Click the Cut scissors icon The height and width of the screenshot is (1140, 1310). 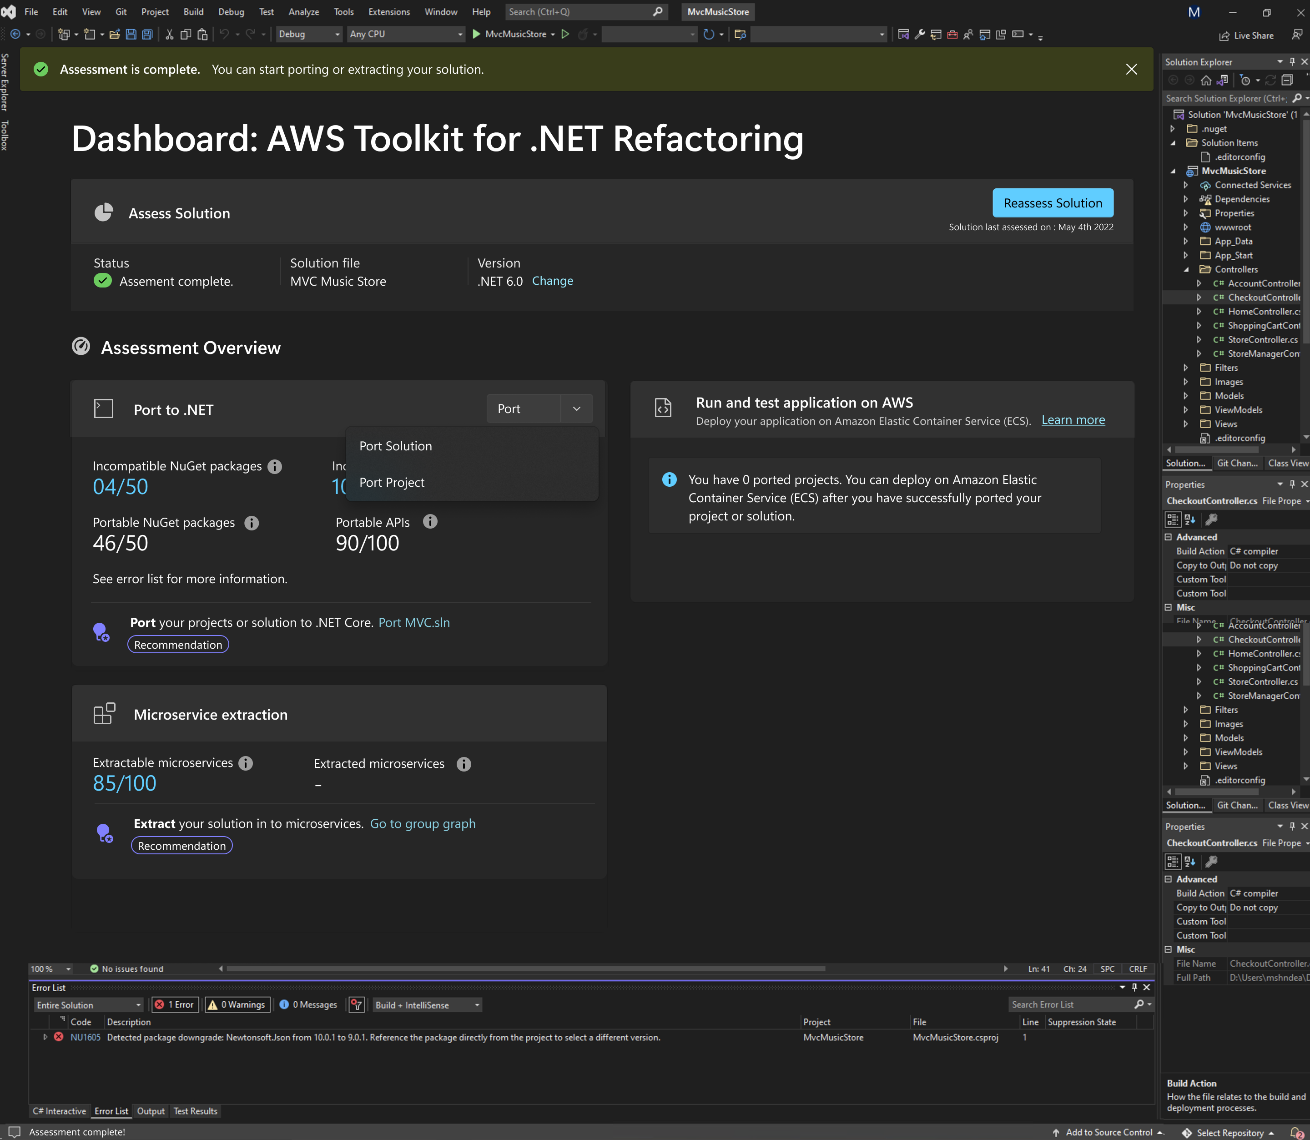(x=169, y=35)
